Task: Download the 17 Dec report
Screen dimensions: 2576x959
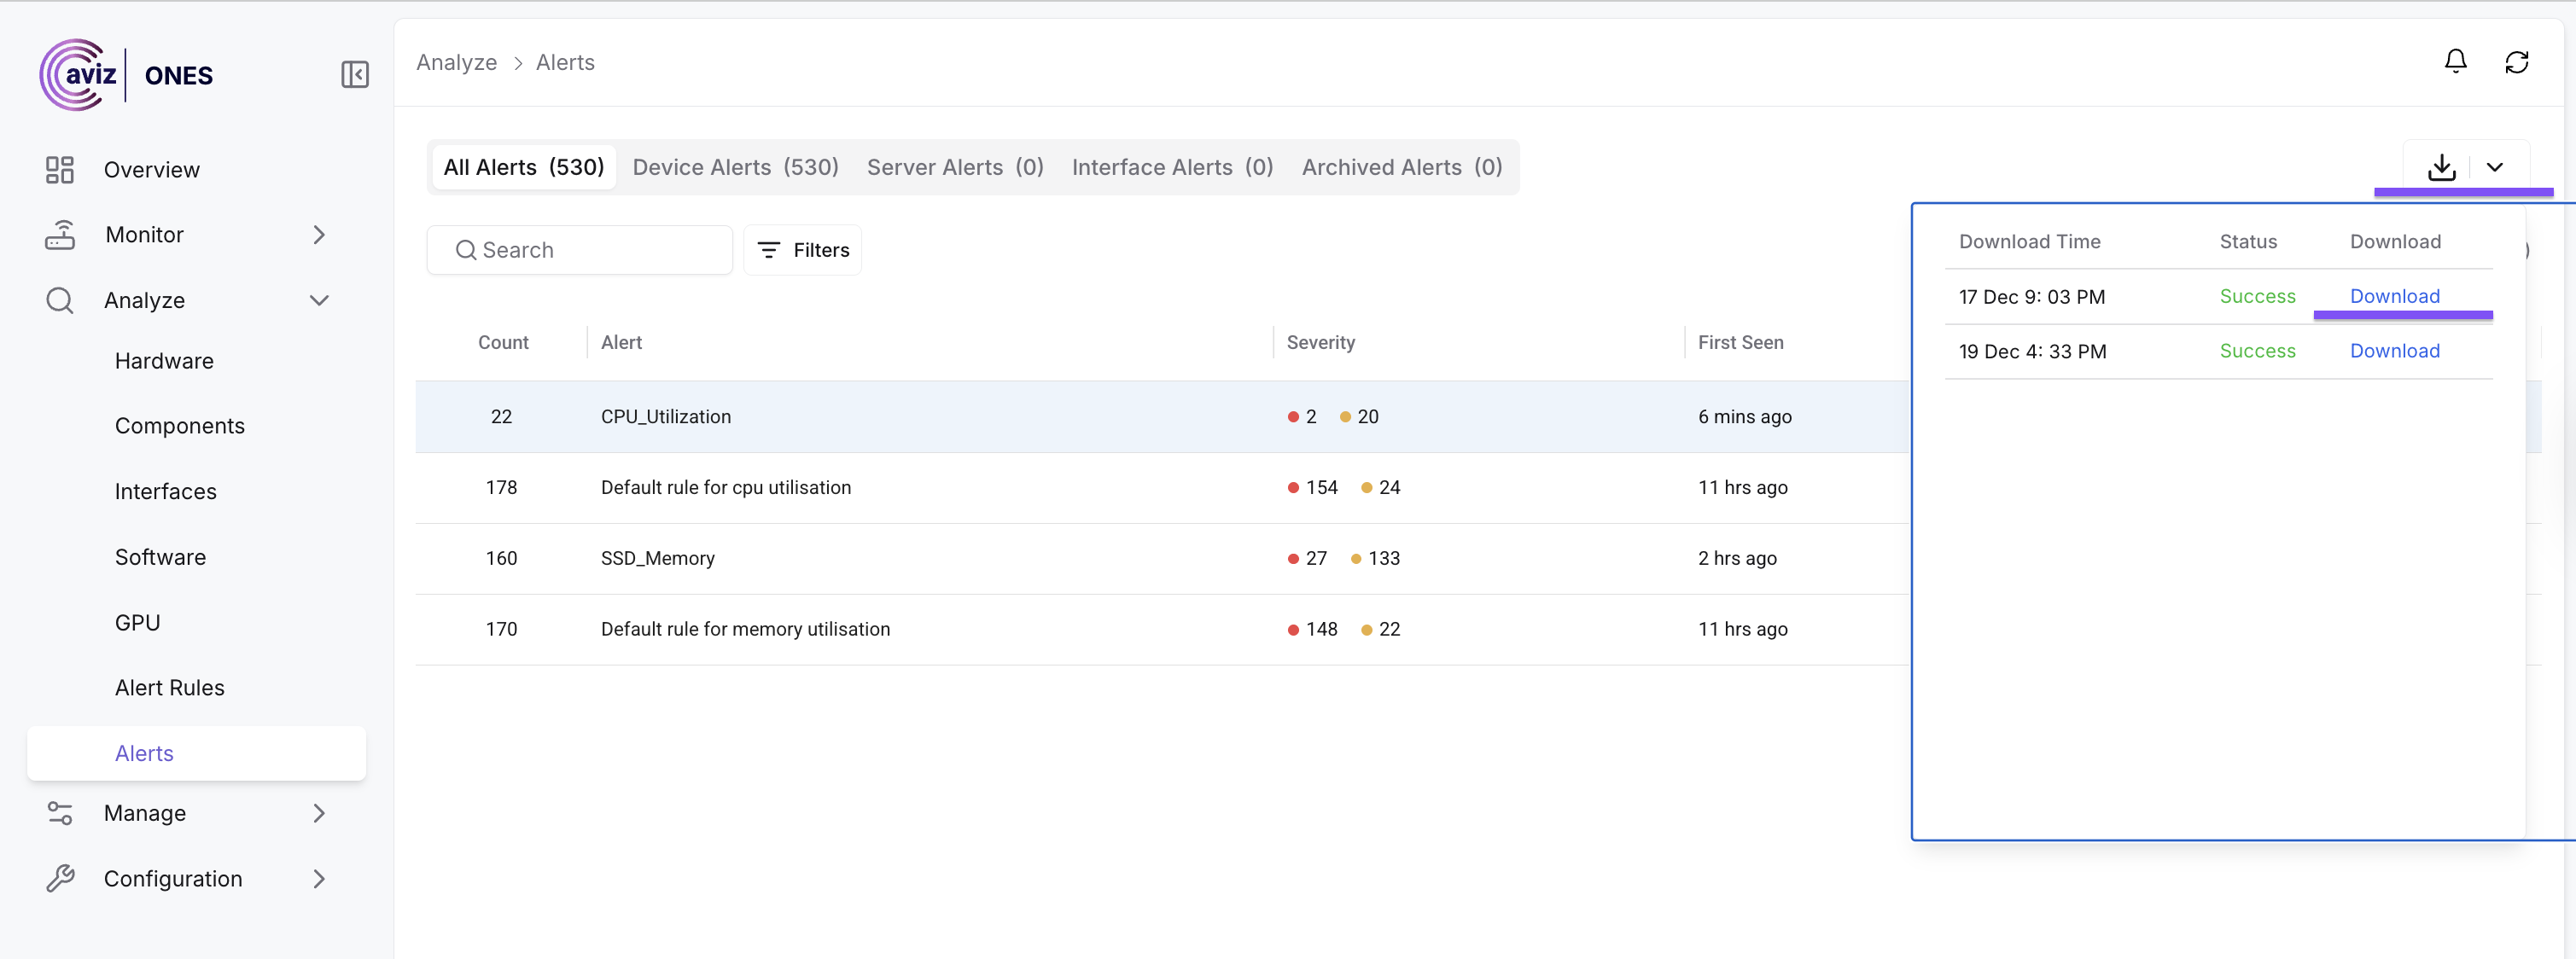Action: tap(2394, 296)
